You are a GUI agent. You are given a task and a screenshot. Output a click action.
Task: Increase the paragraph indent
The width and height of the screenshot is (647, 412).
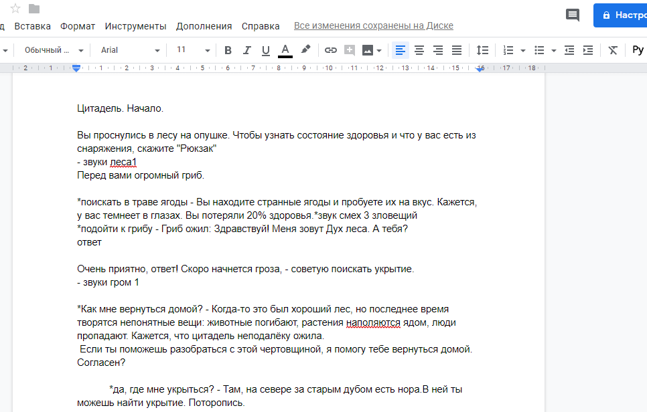coord(588,50)
